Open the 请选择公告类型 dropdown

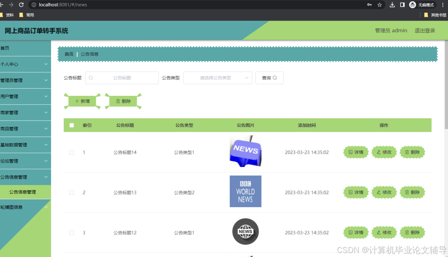point(218,78)
